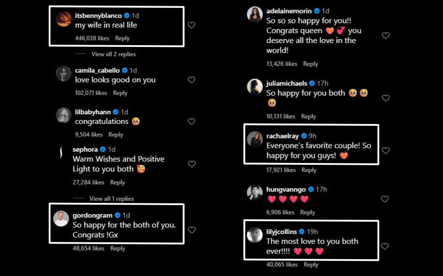Image resolution: width=443 pixels, height=276 pixels.
Task: Reply to rachaelray's comment
Action: [x=309, y=170]
